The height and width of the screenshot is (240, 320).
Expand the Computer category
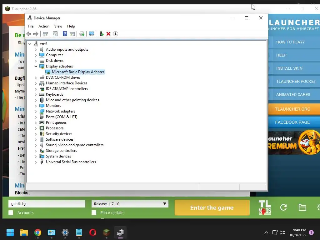(36, 55)
